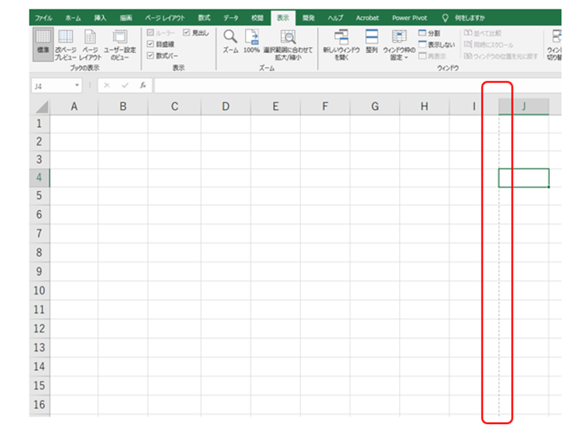Set zoom to 100% icon
The width and height of the screenshot is (577, 436).
click(252, 41)
